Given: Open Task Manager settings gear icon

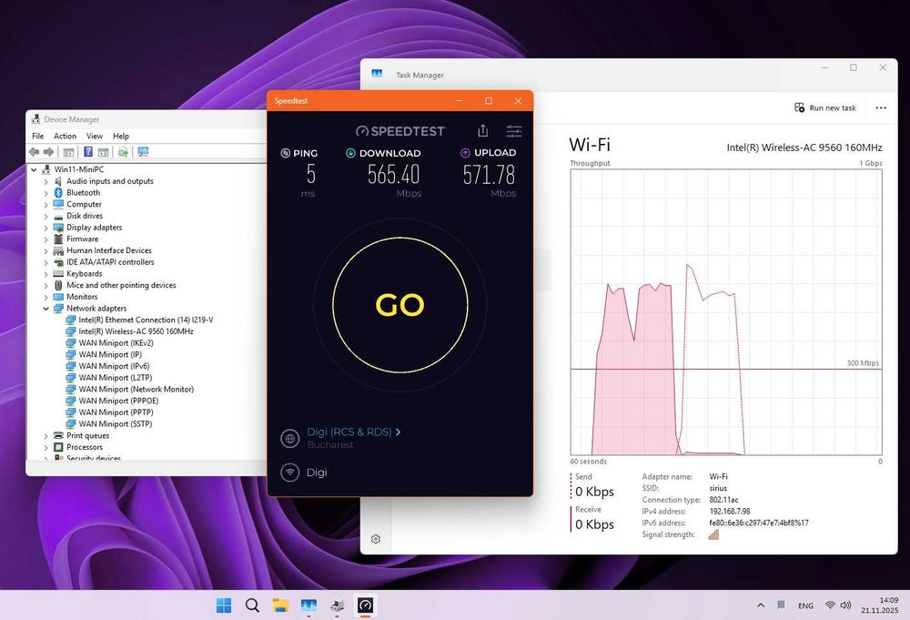Looking at the screenshot, I should point(376,539).
